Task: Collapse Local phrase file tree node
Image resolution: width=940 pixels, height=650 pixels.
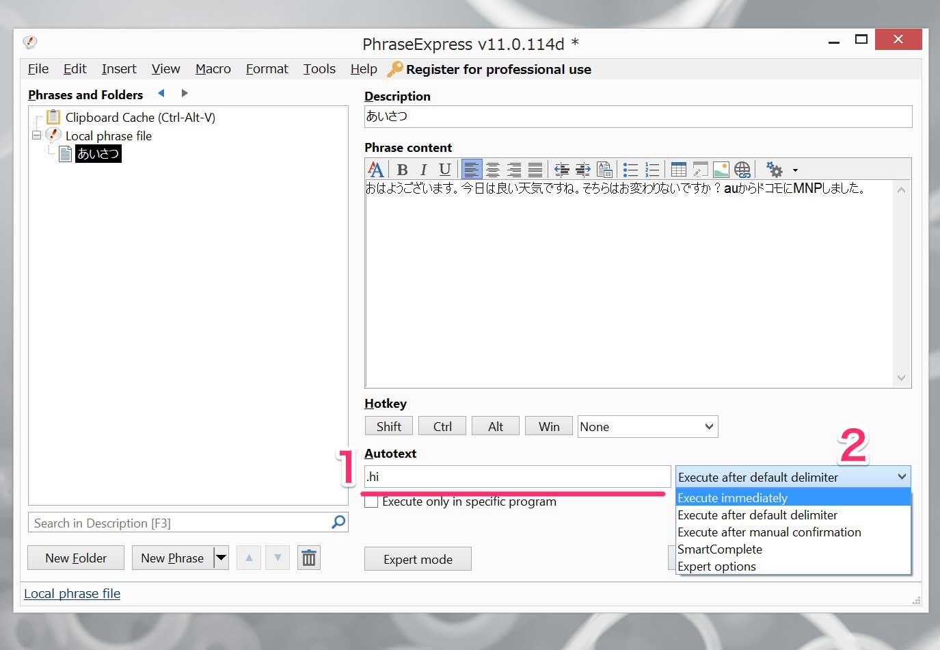Action: pyautogui.click(x=37, y=135)
